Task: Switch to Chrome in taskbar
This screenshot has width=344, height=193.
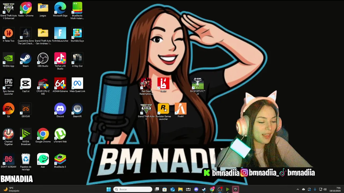Action: pyautogui.click(x=212, y=189)
